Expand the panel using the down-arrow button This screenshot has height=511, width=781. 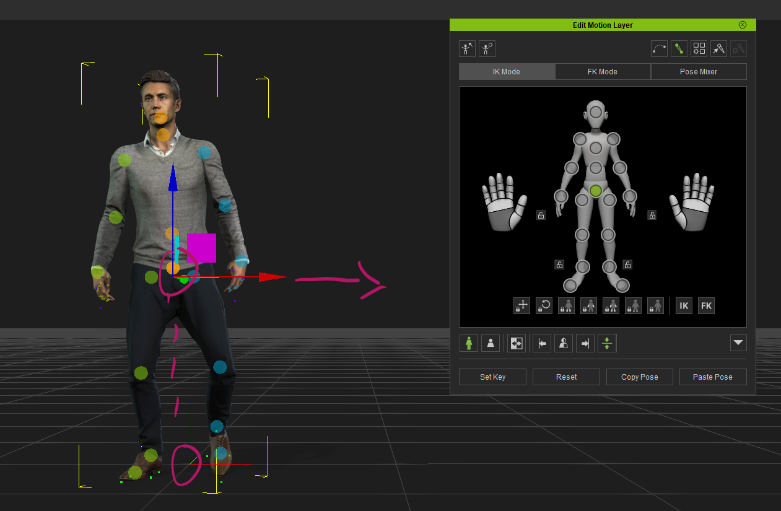(738, 343)
